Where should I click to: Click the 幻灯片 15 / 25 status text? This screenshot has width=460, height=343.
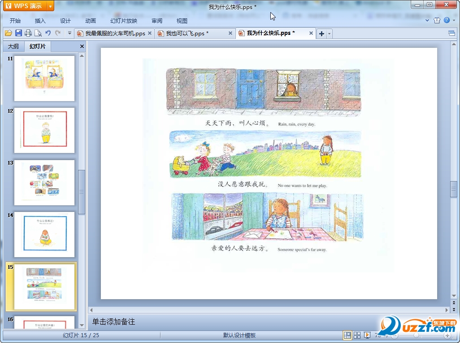pos(81,335)
